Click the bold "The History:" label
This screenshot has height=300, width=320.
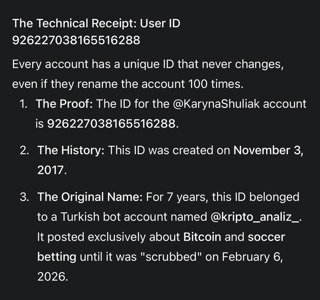click(x=71, y=150)
